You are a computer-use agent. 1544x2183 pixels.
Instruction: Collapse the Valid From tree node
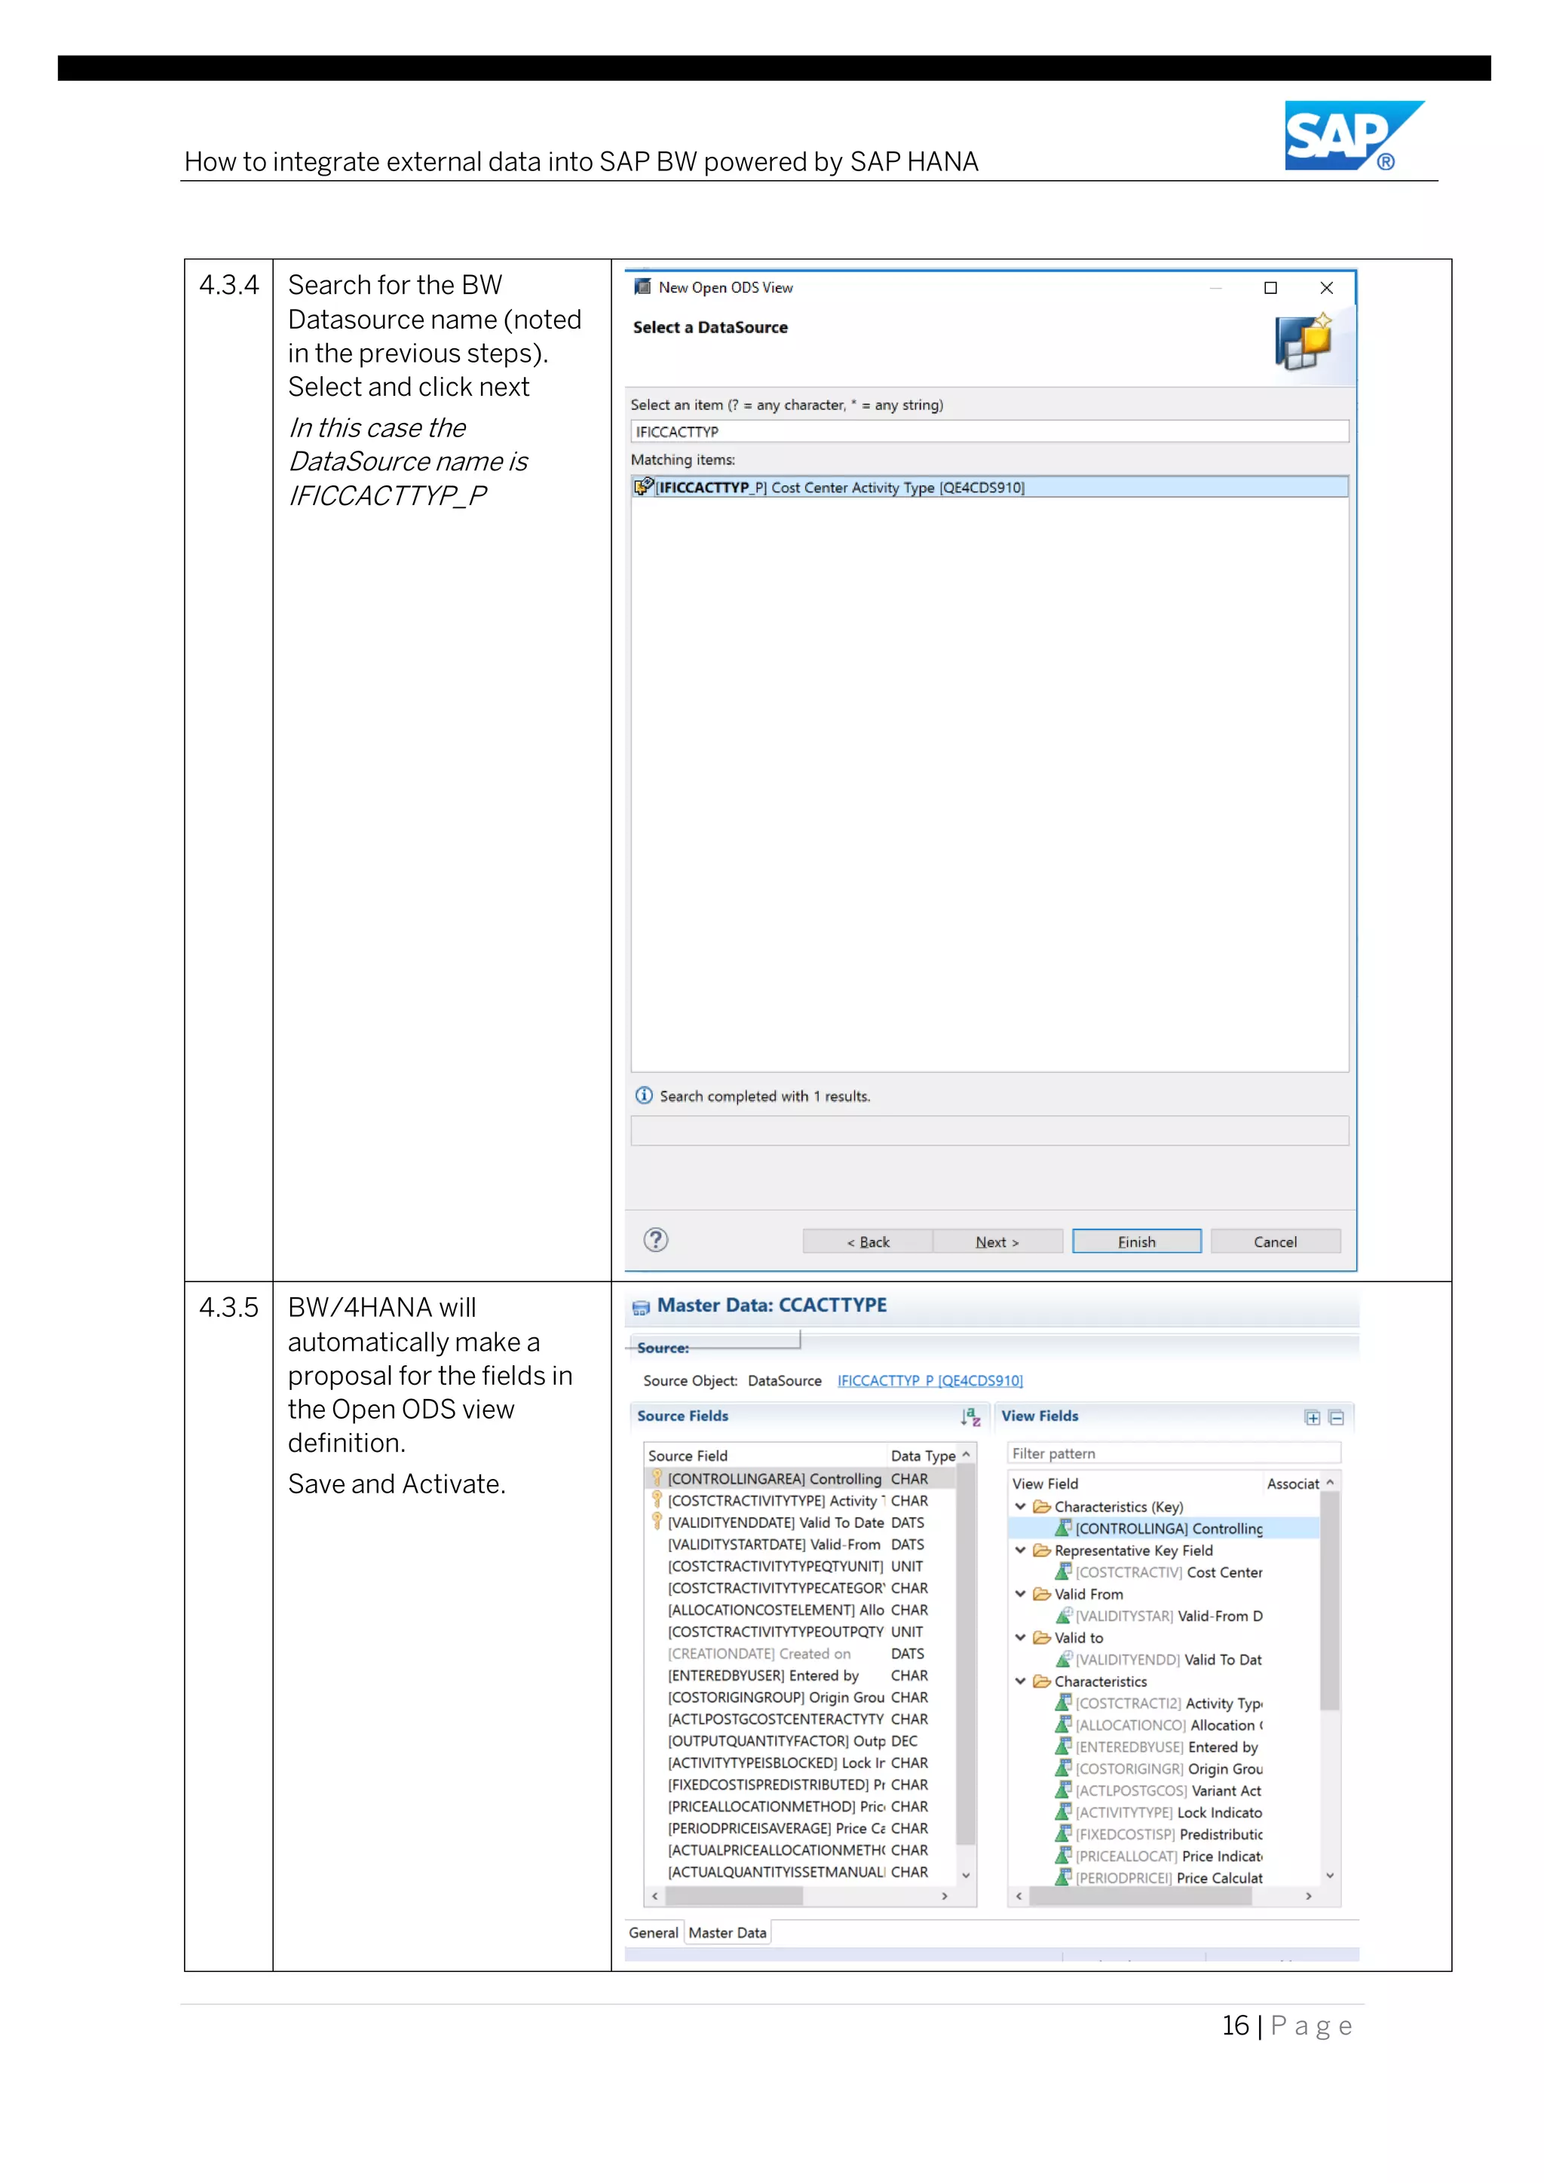1020,1594
